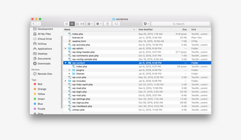Select the wp-content folder icon

(70, 63)
